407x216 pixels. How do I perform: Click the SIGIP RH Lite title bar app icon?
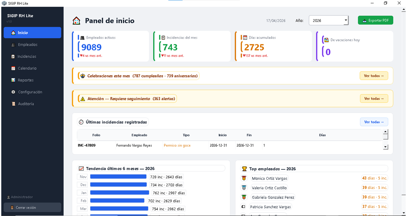click(4, 3)
